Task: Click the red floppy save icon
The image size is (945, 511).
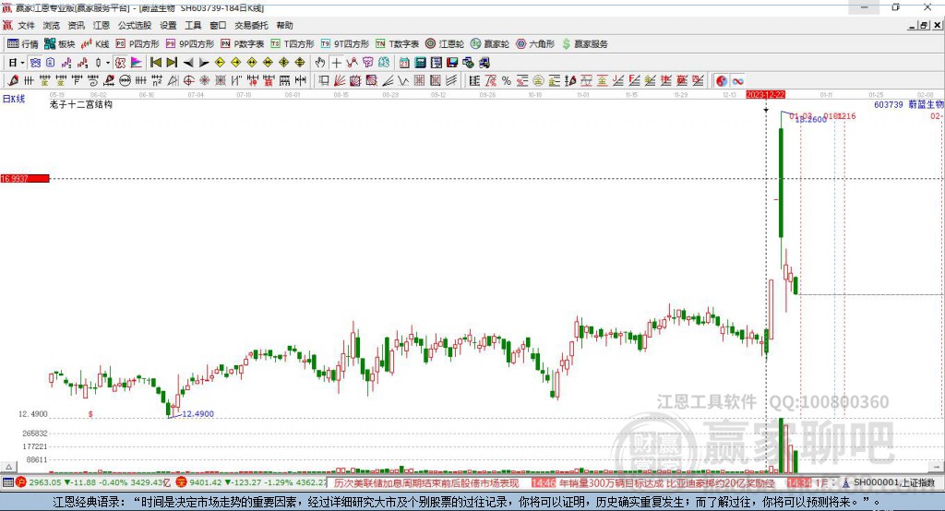Action: (452, 63)
